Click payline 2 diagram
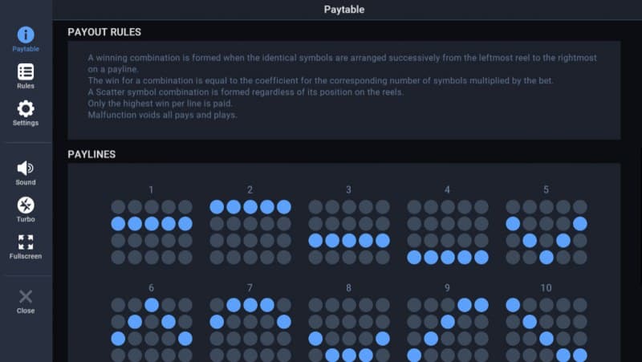Image resolution: width=642 pixels, height=362 pixels. click(250, 232)
